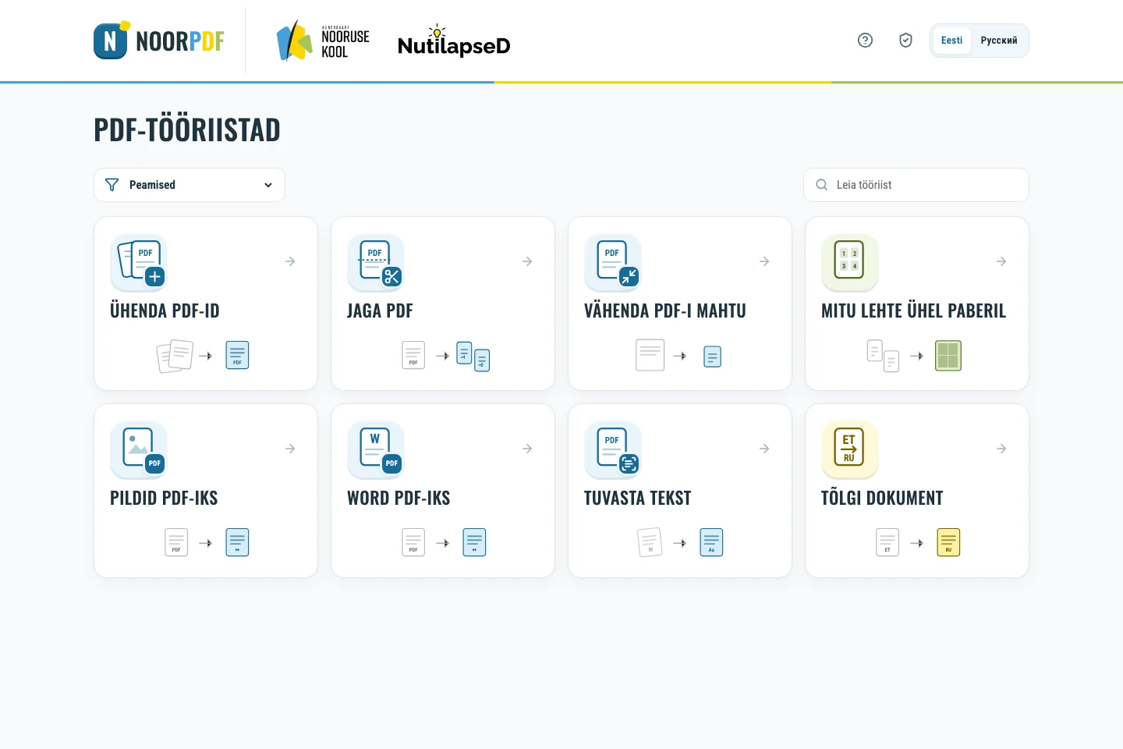
Task: Click the arrow on Ühenda PDF-id card
Action: click(x=290, y=261)
